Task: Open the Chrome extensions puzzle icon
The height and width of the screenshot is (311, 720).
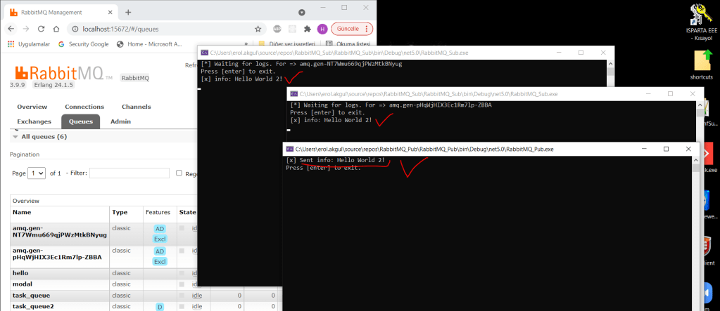Action: (x=307, y=29)
